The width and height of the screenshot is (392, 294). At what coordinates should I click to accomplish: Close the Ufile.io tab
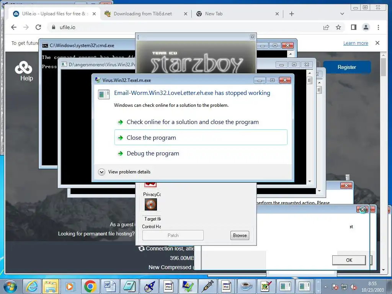pyautogui.click(x=94, y=14)
